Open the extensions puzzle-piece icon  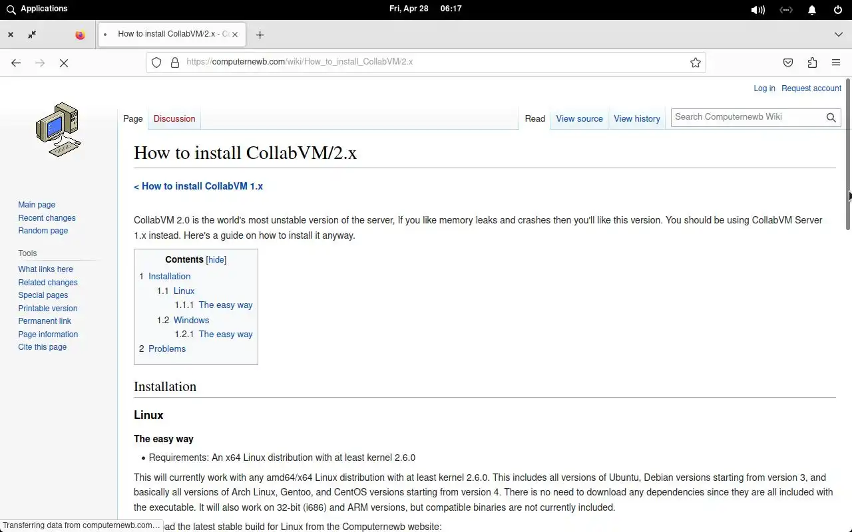pos(812,63)
